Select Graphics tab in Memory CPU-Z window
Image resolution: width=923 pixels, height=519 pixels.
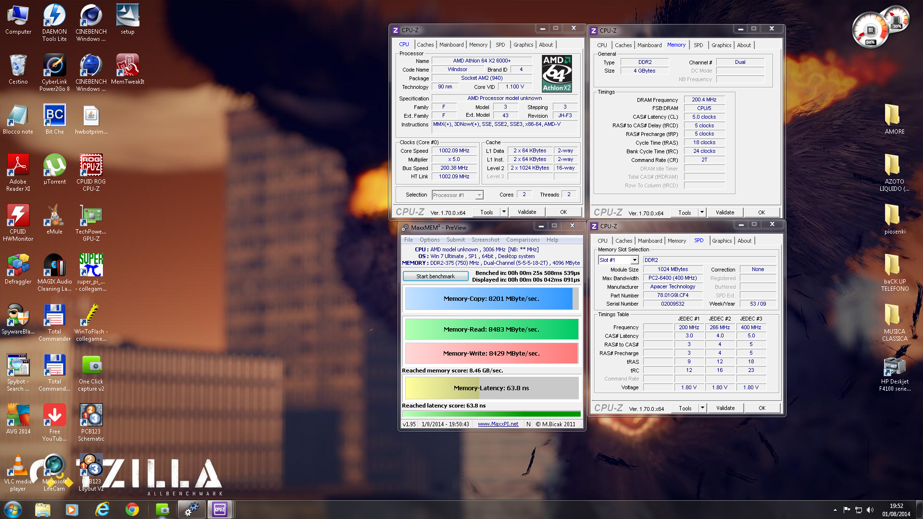pos(721,45)
